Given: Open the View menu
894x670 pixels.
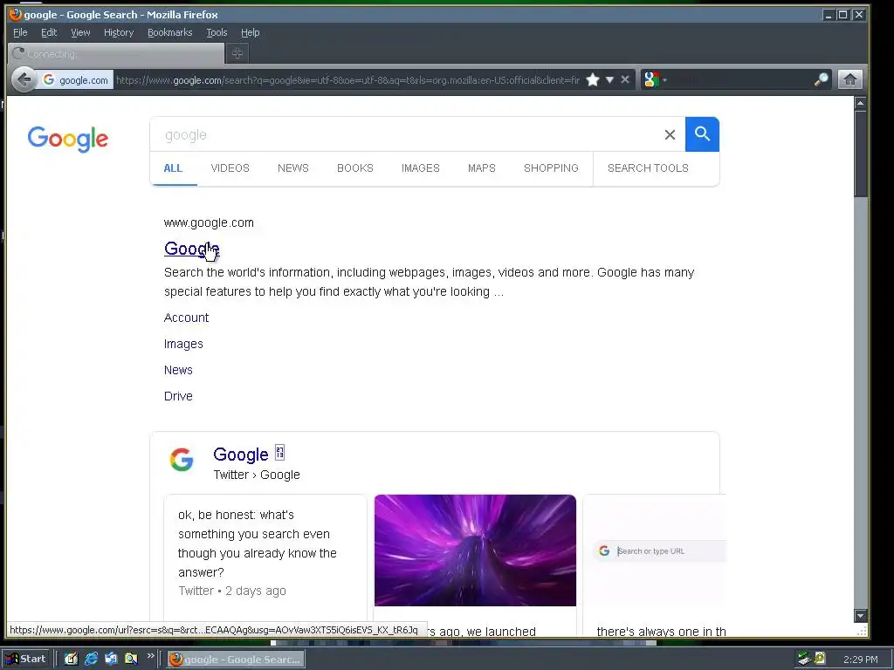Looking at the screenshot, I should click(x=80, y=32).
